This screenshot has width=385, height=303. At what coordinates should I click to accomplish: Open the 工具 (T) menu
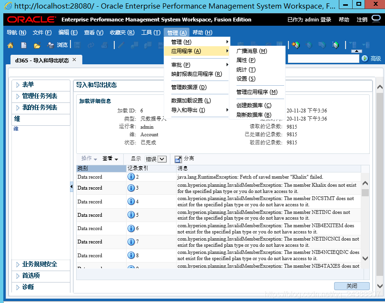[x=151, y=32]
